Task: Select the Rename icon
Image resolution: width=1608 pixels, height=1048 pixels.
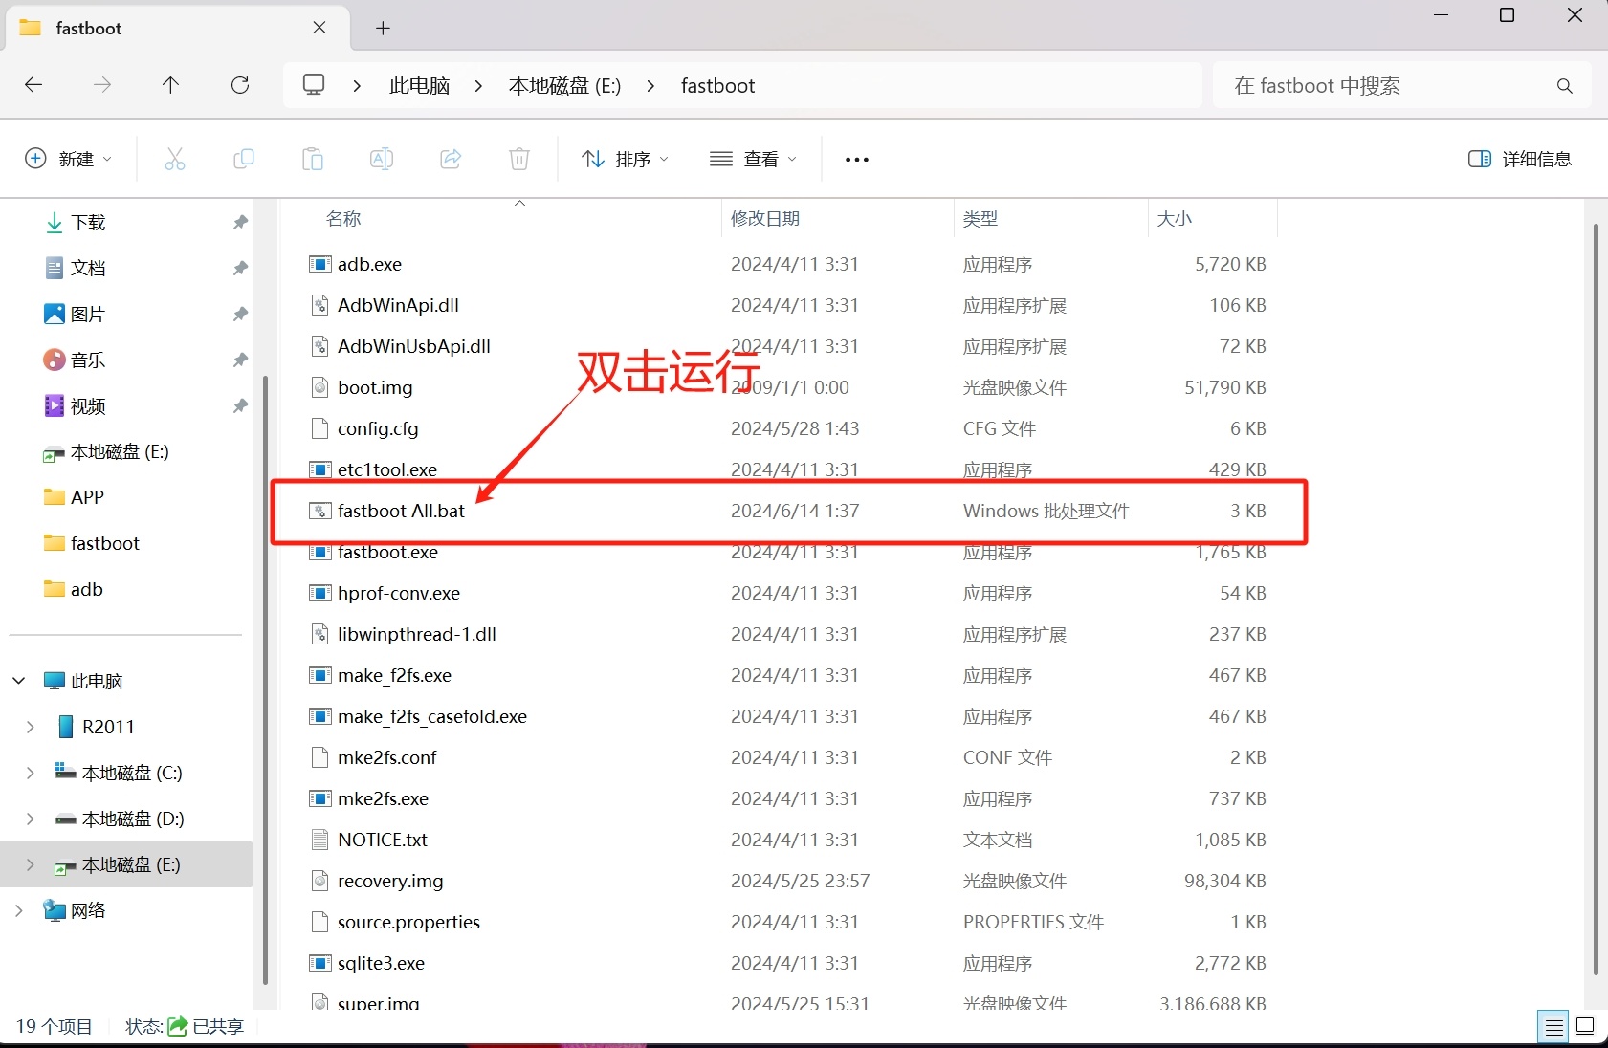Action: point(382,159)
